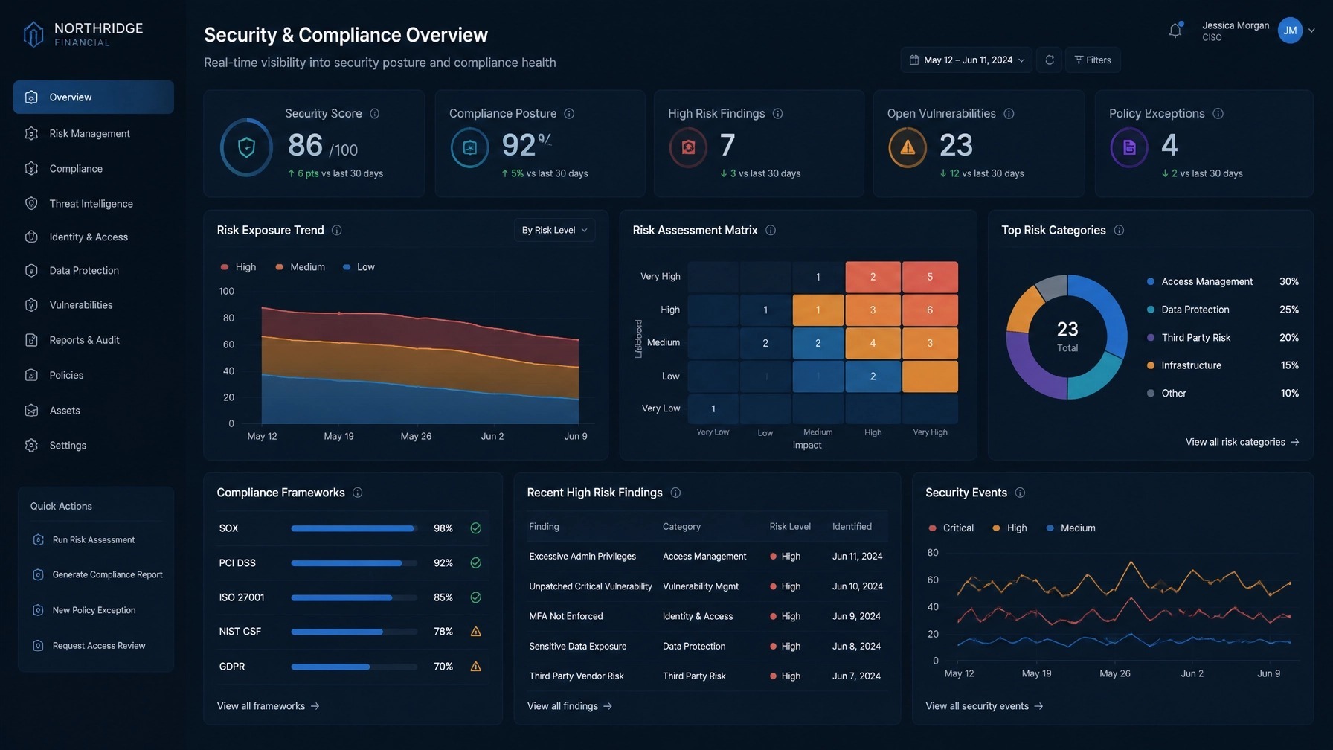Viewport: 1333px width, 750px height.
Task: Open the notifications bell
Action: tap(1175, 31)
